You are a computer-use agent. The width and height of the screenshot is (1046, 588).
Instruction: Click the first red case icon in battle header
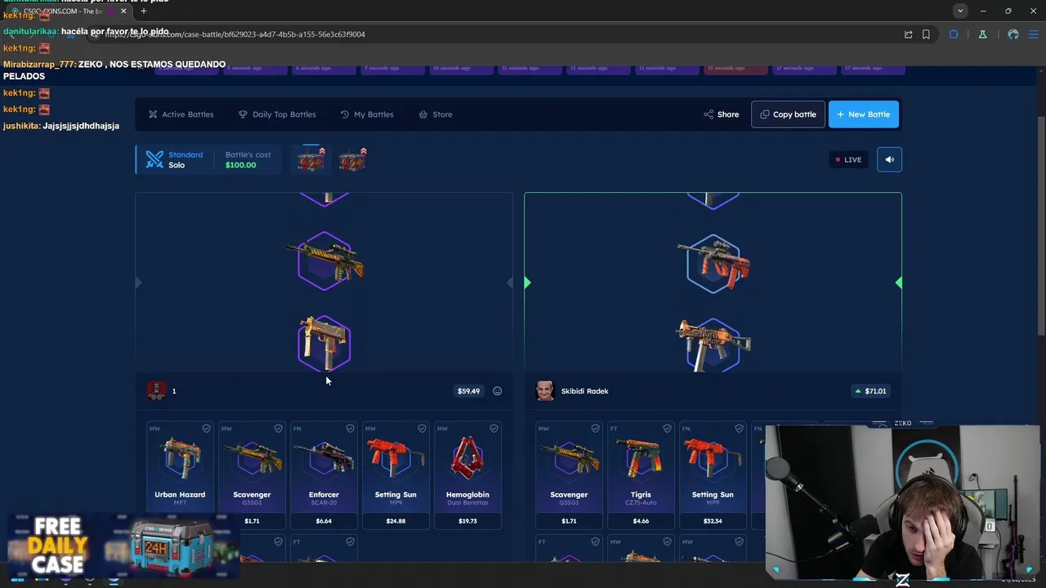pos(311,159)
